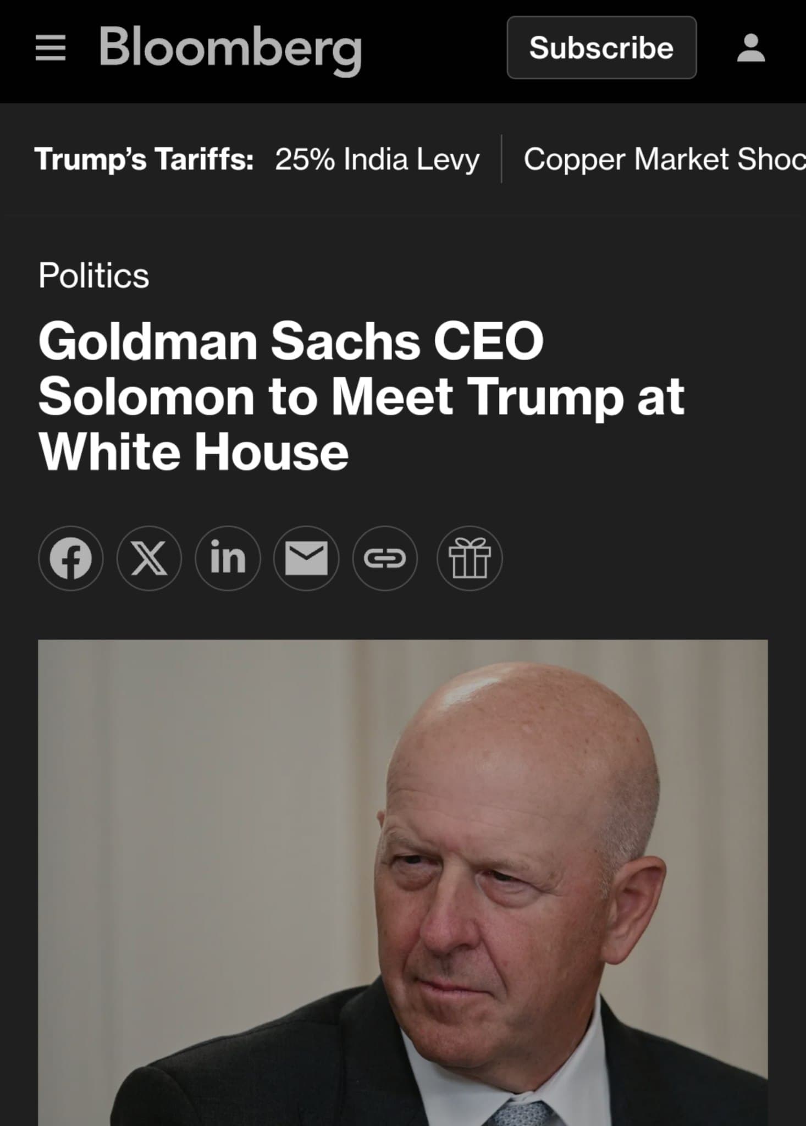Open the Trump's Tariffs topic page
806x1126 pixels.
click(145, 160)
